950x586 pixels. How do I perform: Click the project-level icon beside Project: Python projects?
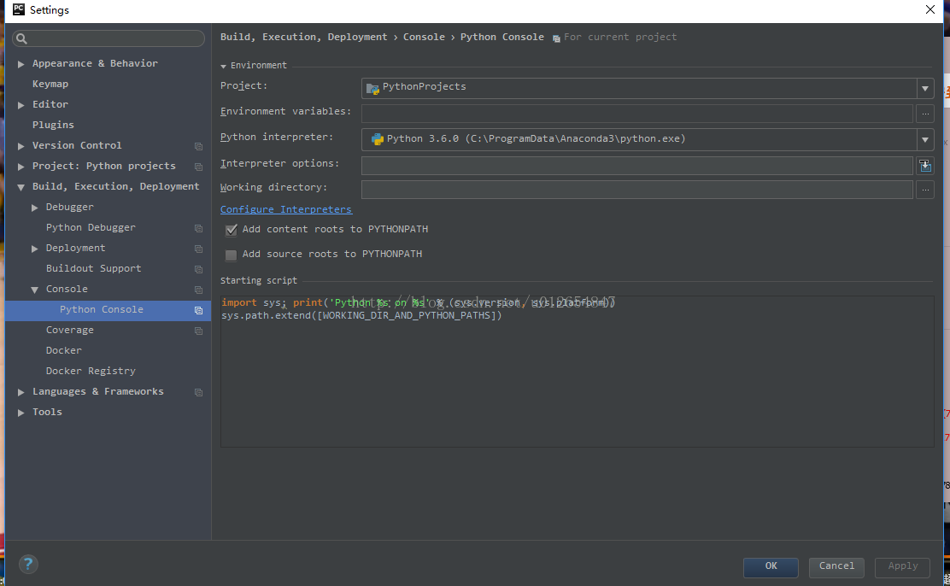tap(198, 167)
